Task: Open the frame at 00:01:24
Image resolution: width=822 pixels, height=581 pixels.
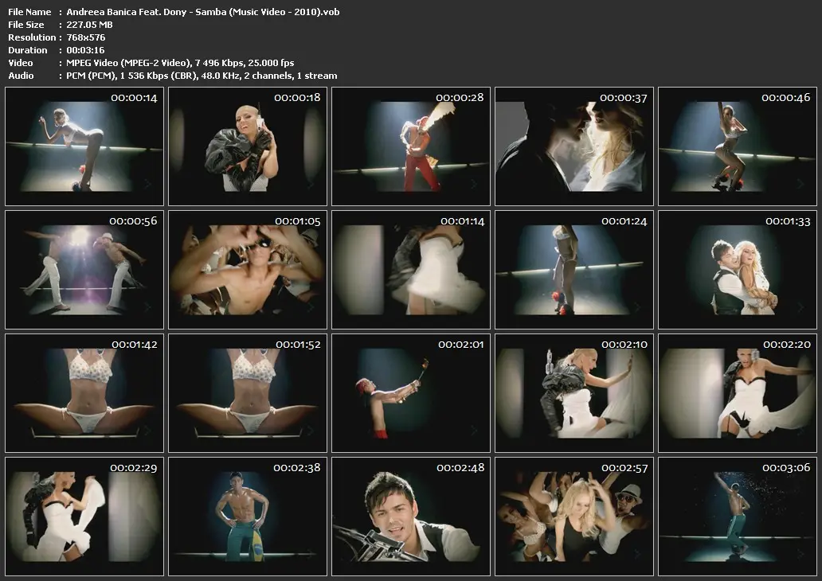Action: [574, 270]
